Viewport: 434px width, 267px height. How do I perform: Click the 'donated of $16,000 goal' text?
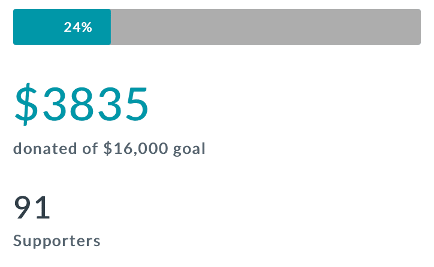[x=109, y=148]
